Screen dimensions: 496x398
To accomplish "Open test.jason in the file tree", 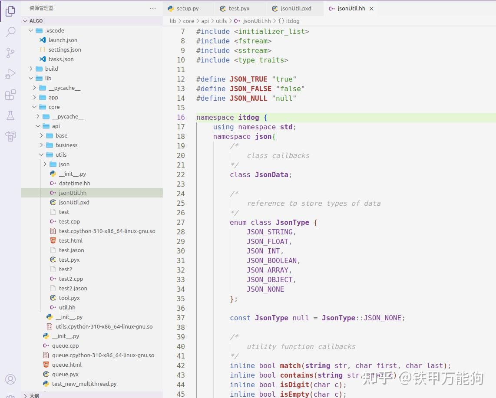I will (x=92, y=250).
